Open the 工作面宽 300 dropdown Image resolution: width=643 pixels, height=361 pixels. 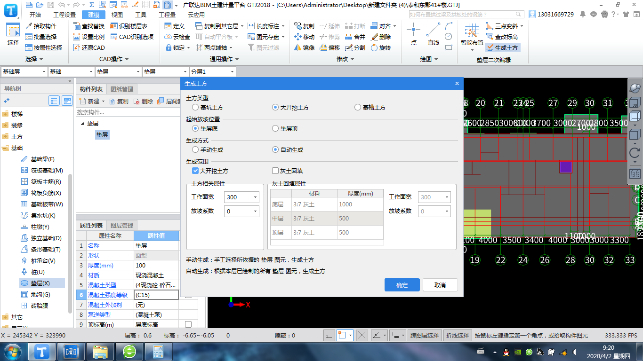pos(256,197)
